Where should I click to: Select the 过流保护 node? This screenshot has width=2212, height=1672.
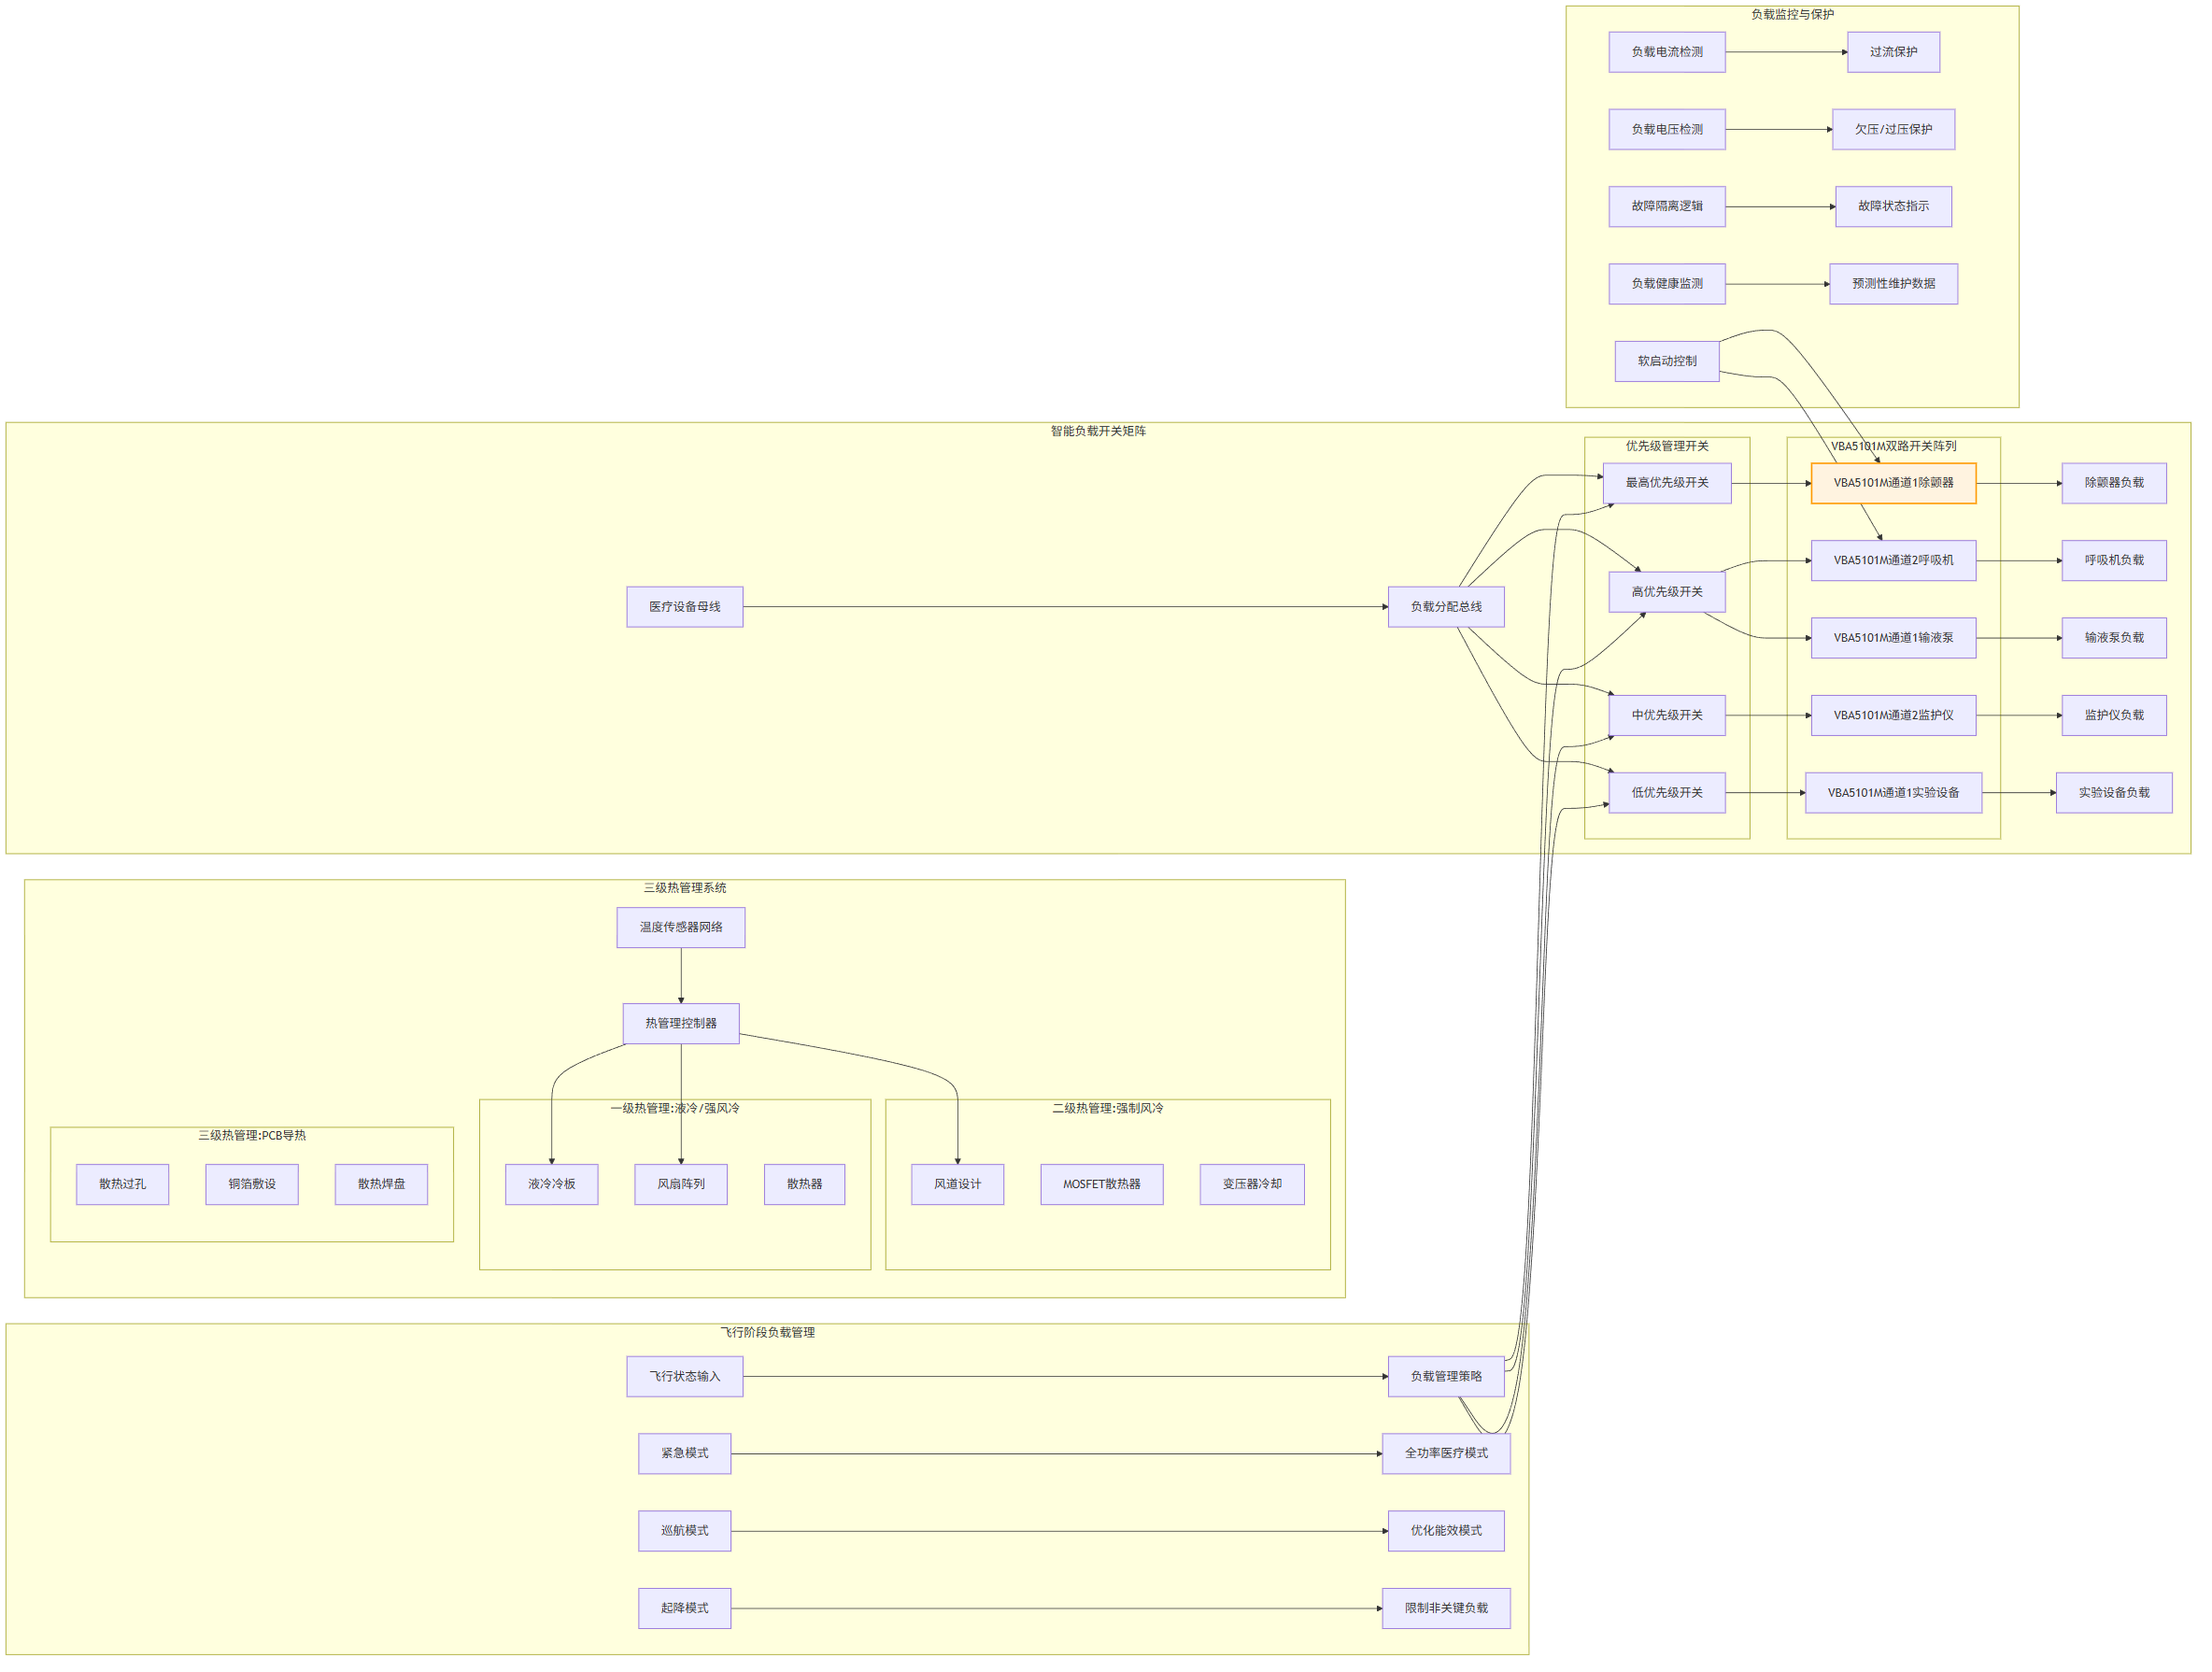click(1893, 52)
